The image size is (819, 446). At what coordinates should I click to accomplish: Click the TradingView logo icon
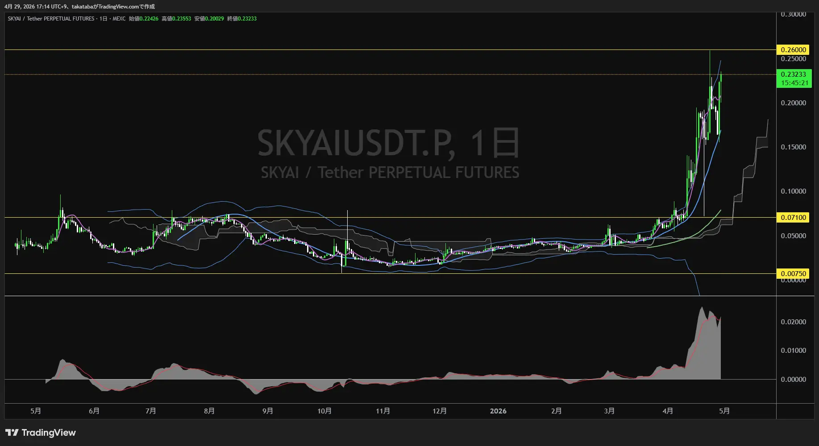[12, 433]
